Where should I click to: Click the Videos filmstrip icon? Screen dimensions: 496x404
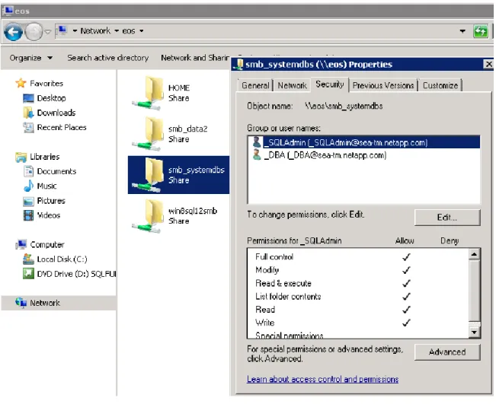pos(28,215)
